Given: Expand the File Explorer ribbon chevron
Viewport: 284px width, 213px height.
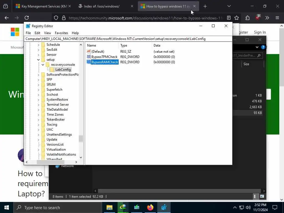Looking at the screenshot, I should coord(257,47).
